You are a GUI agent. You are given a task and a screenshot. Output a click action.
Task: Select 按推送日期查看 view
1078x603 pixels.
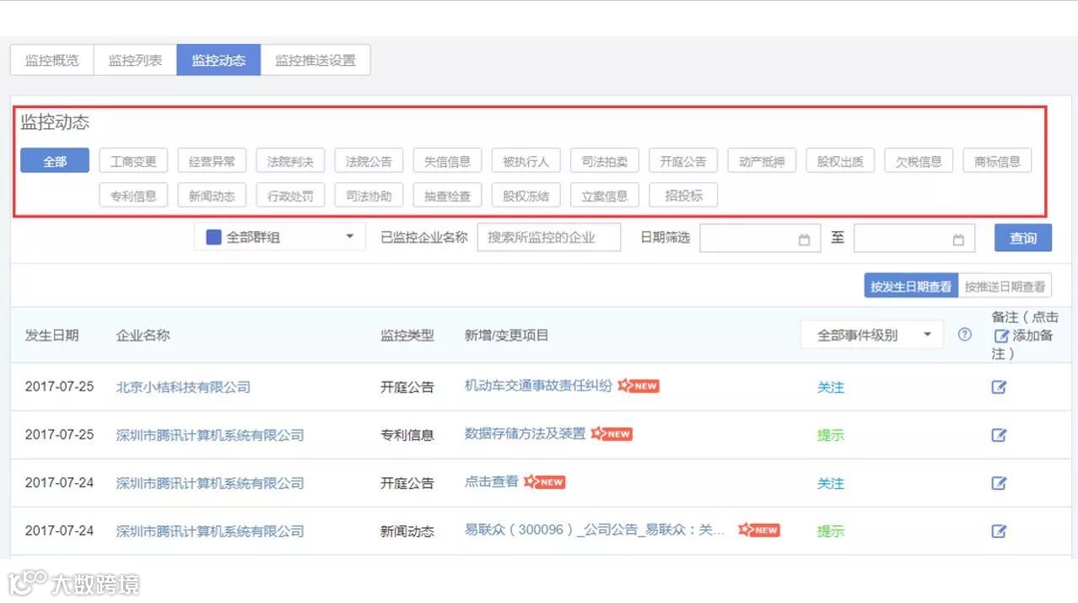pos(1005,286)
